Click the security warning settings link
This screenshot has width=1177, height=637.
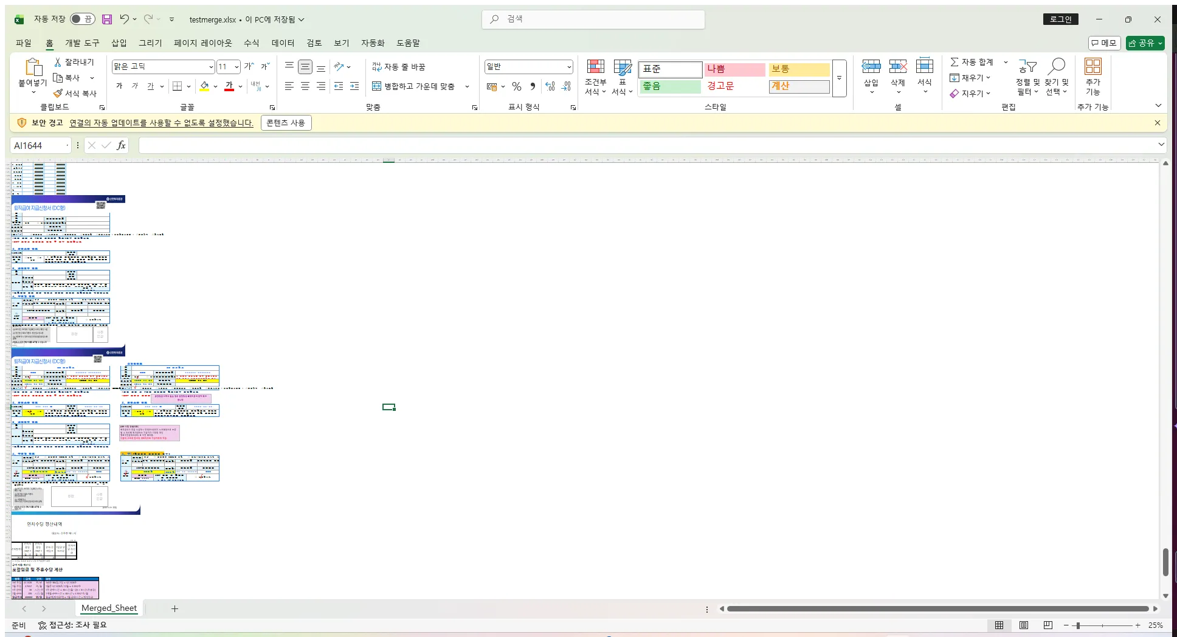pos(161,122)
